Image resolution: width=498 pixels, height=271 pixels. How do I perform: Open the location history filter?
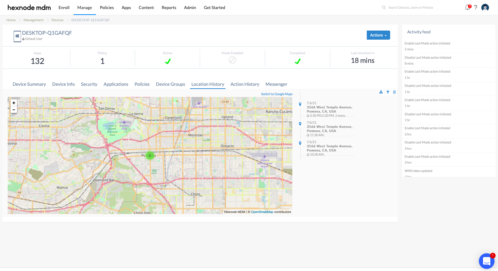coord(388,92)
